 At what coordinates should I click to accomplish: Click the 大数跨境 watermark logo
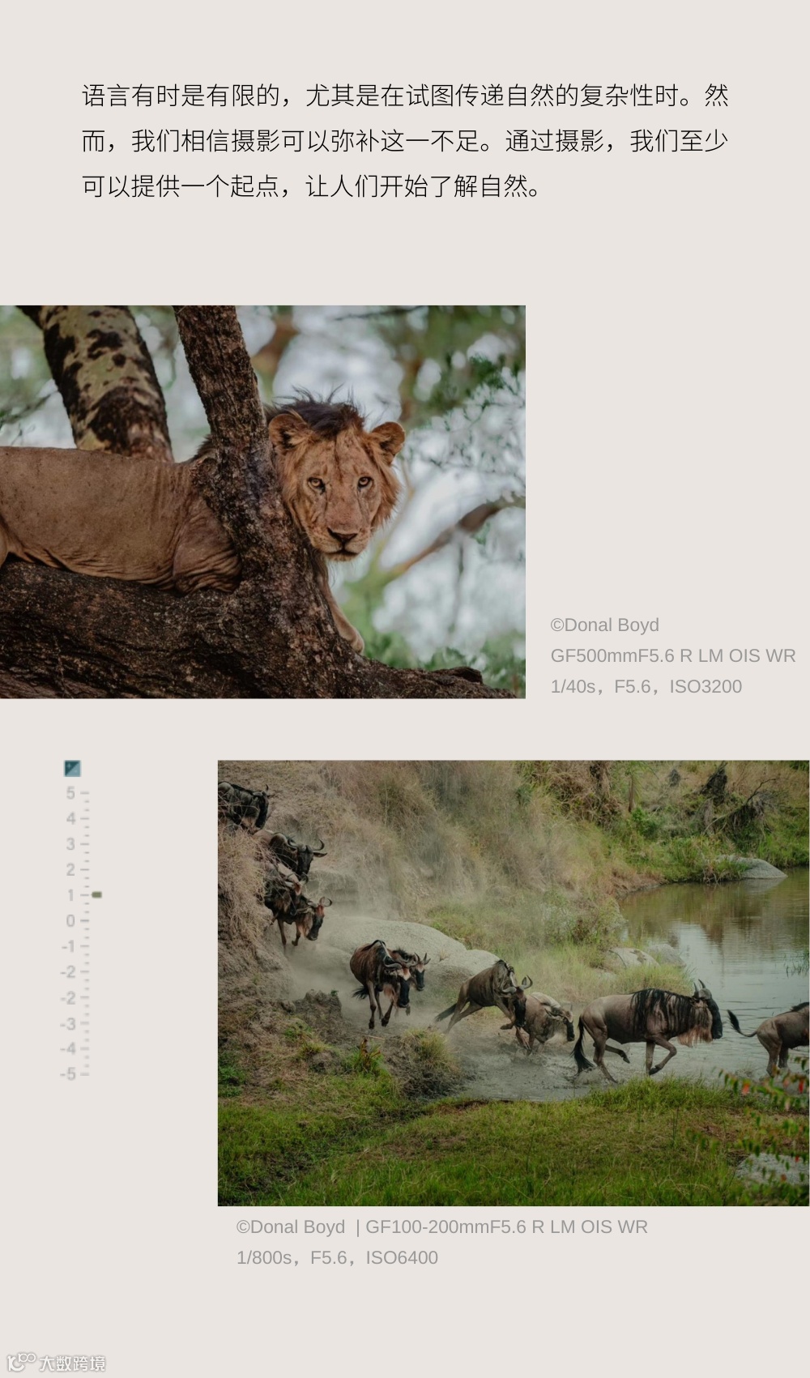(56, 1363)
